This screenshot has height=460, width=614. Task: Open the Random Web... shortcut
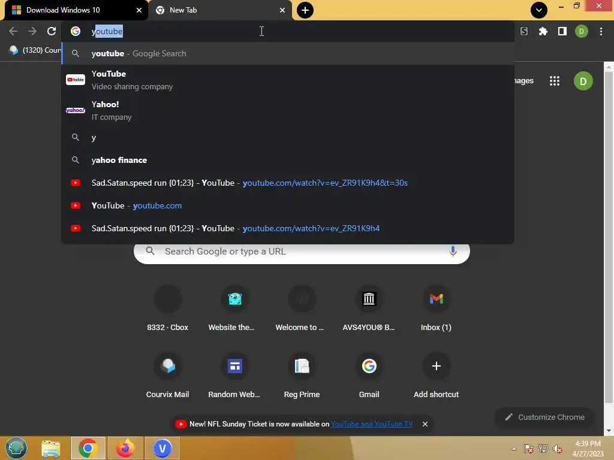click(235, 376)
